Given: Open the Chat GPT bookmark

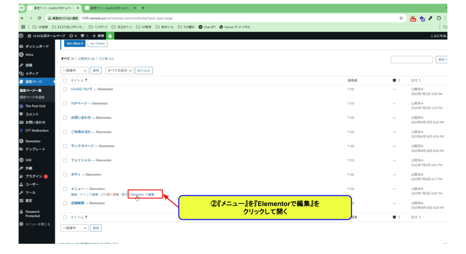Looking at the screenshot, I should click(207, 27).
